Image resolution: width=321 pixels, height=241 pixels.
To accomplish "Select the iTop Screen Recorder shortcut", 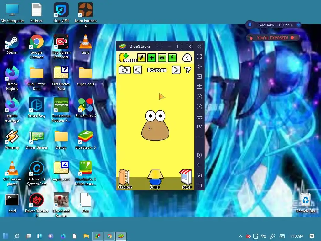I will point(61,47).
